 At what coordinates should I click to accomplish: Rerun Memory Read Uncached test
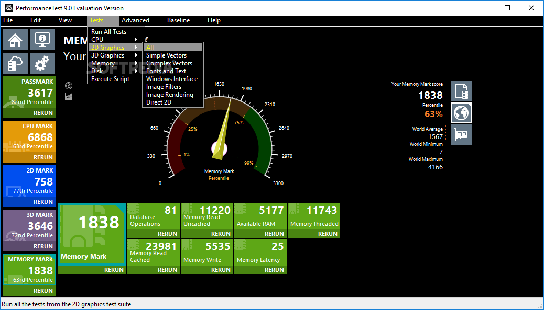tap(221, 234)
